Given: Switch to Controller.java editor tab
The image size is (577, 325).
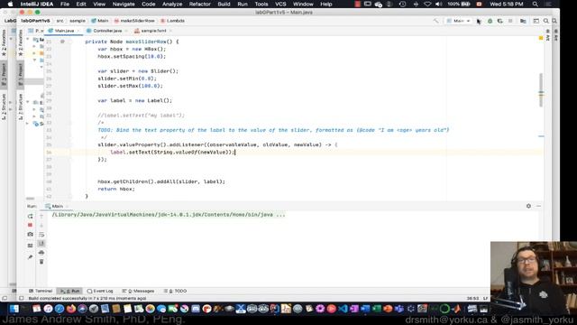Looking at the screenshot, I should [106, 31].
